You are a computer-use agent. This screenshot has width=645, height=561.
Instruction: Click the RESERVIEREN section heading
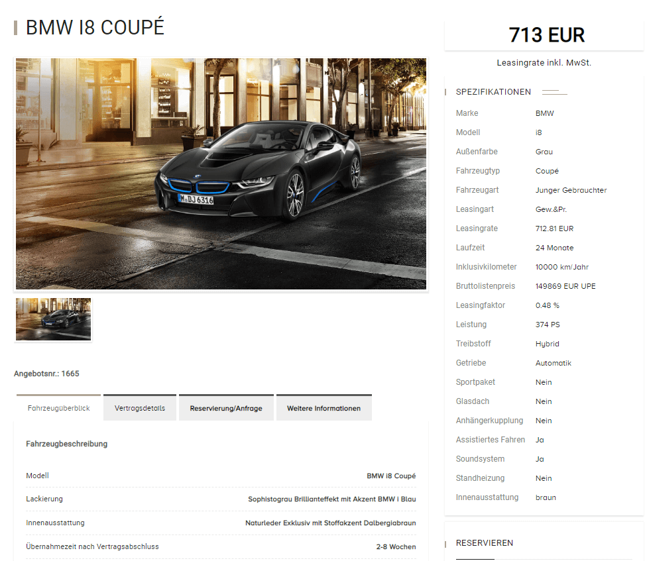tap(484, 543)
